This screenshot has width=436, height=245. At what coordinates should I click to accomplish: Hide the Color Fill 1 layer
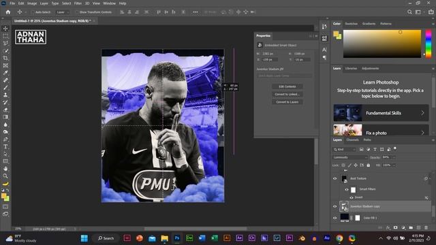point(334,218)
